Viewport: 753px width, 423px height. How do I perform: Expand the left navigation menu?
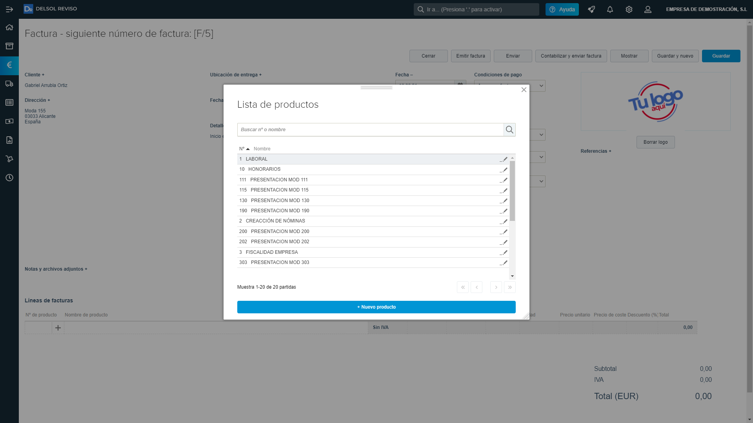9,9
